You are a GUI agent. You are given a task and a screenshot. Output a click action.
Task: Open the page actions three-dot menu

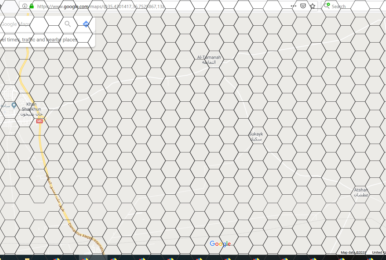(x=294, y=6)
